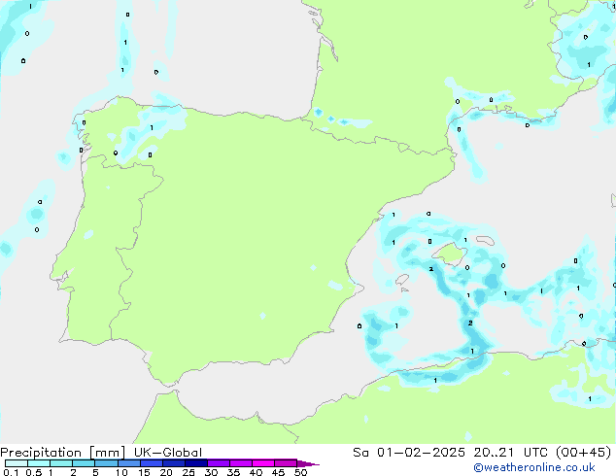Image resolution: width=616 pixels, height=476 pixels.
Task: Click the "UK-Global" model label
Action: [x=168, y=453]
